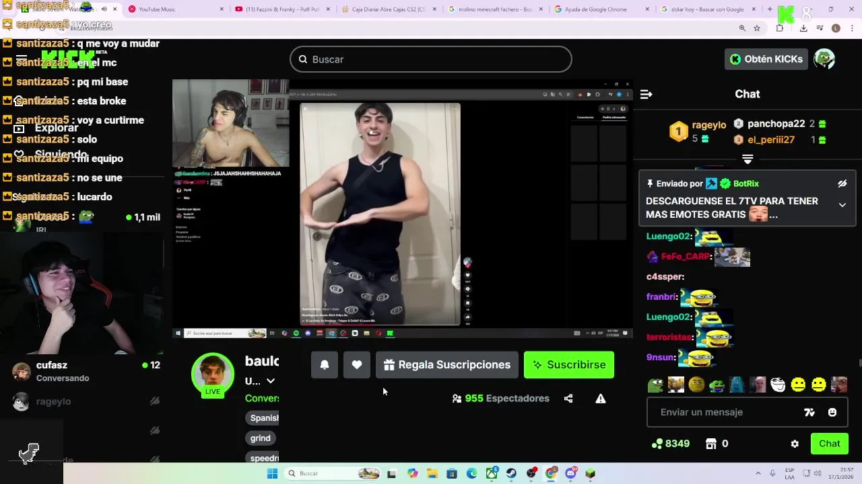Image resolution: width=862 pixels, height=484 pixels.
Task: Open Discord from the taskbar
Action: tap(571, 473)
